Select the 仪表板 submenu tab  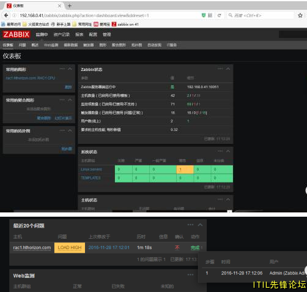click(8, 45)
